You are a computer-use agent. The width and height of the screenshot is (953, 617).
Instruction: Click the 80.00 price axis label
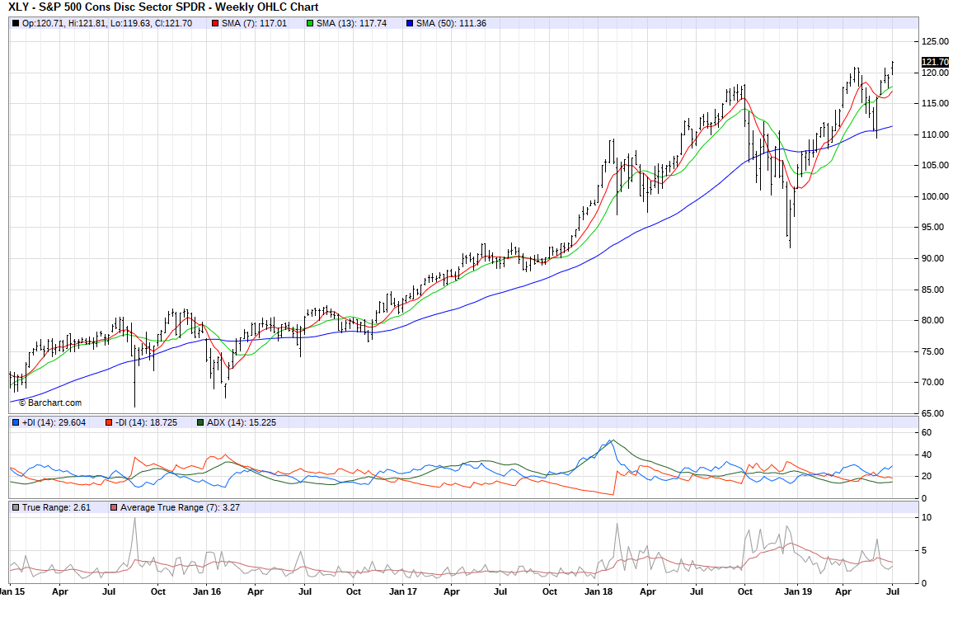pos(935,320)
